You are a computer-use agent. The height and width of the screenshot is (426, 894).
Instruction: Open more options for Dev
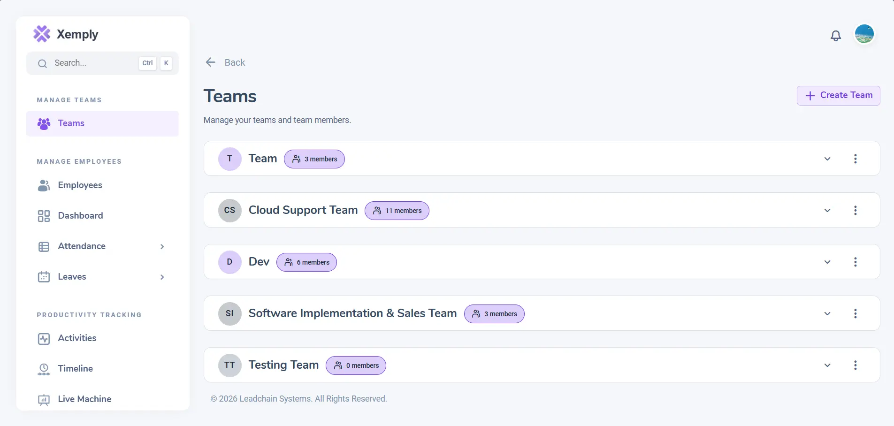856,262
